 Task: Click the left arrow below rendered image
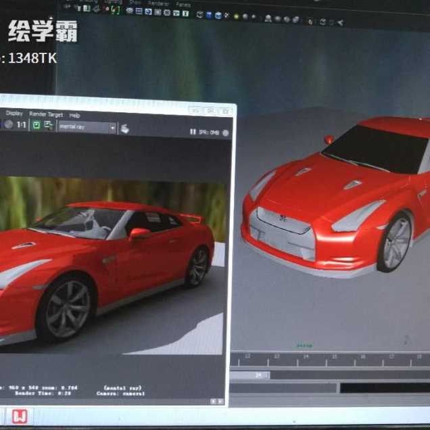pos(213,402)
